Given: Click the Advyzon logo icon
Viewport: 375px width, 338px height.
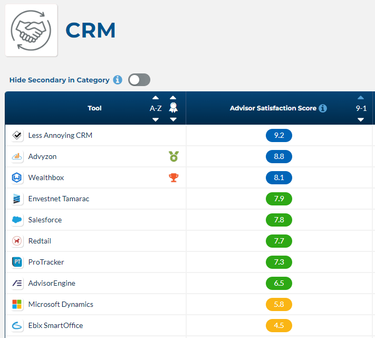Looking at the screenshot, I should click(x=17, y=156).
